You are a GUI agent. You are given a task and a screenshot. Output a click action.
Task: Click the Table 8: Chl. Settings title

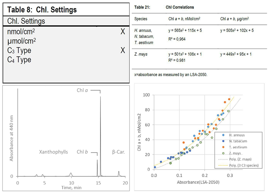pos(42,10)
